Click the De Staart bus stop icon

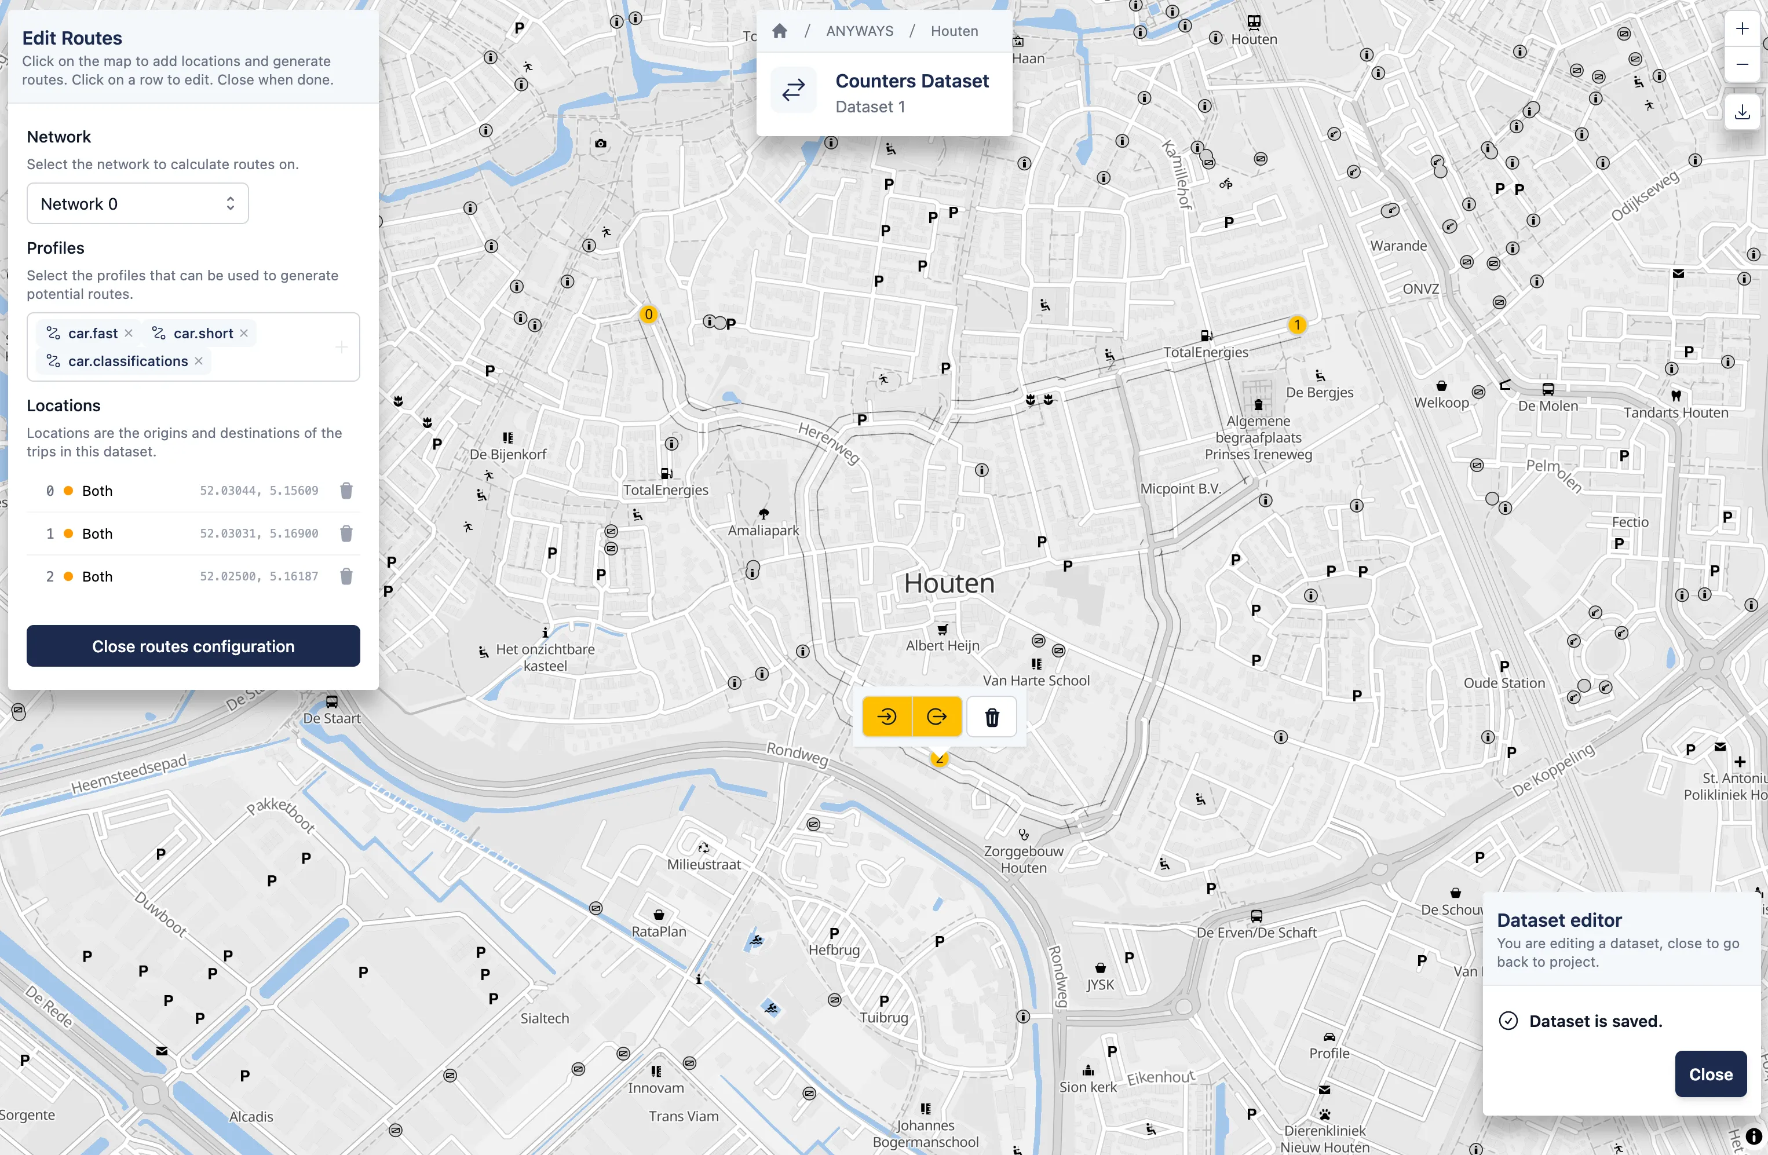point(332,701)
